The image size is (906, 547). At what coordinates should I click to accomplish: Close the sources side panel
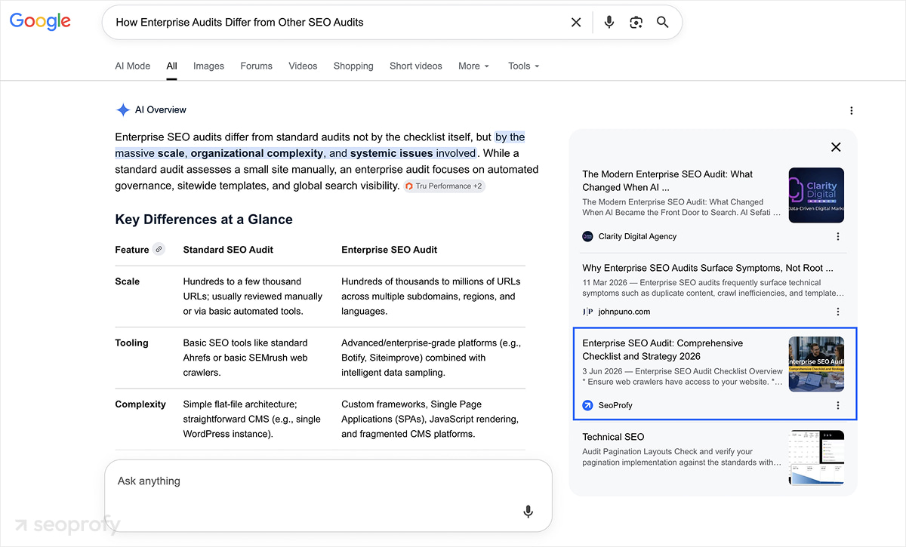[x=836, y=147]
